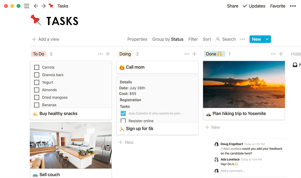Check the Carrots checkbox

[x=37, y=67]
